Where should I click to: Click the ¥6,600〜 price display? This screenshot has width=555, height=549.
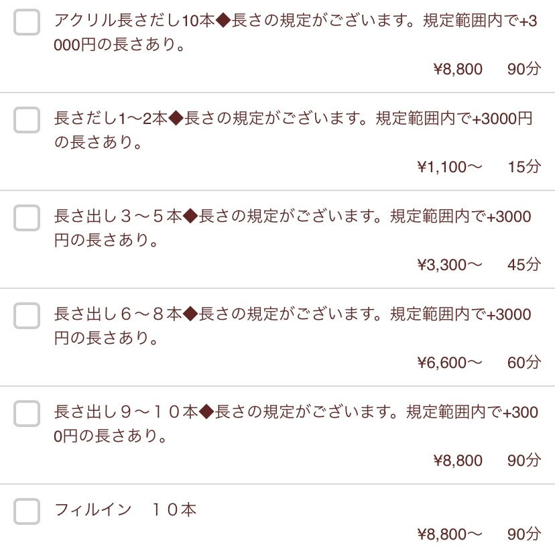coord(450,362)
